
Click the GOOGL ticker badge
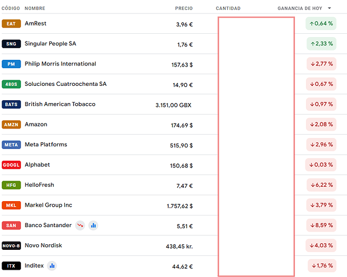[11, 165]
